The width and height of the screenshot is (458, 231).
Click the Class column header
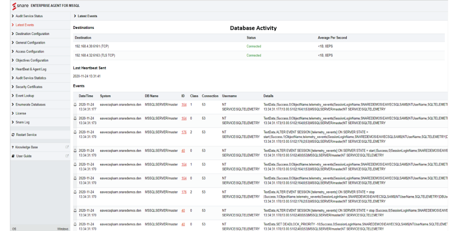194,96
